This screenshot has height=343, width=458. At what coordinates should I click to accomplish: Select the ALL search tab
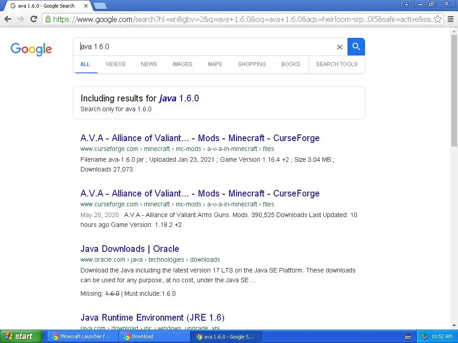tap(85, 64)
